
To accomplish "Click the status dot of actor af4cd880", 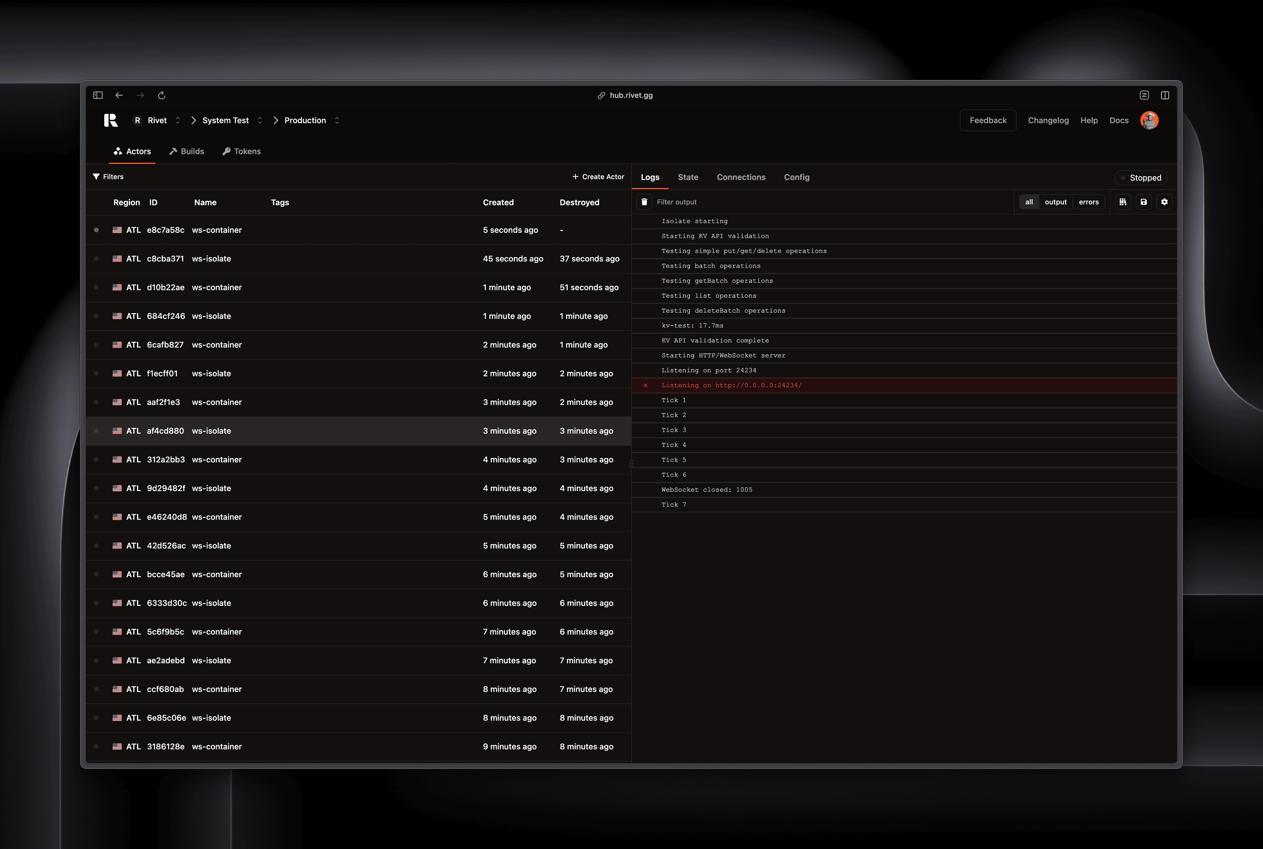I will 96,431.
